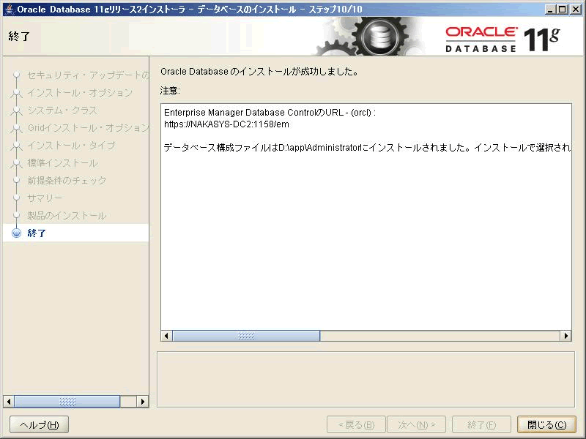This screenshot has width=586, height=439.
Task: Click the 標準インストール step
Action: (x=62, y=163)
